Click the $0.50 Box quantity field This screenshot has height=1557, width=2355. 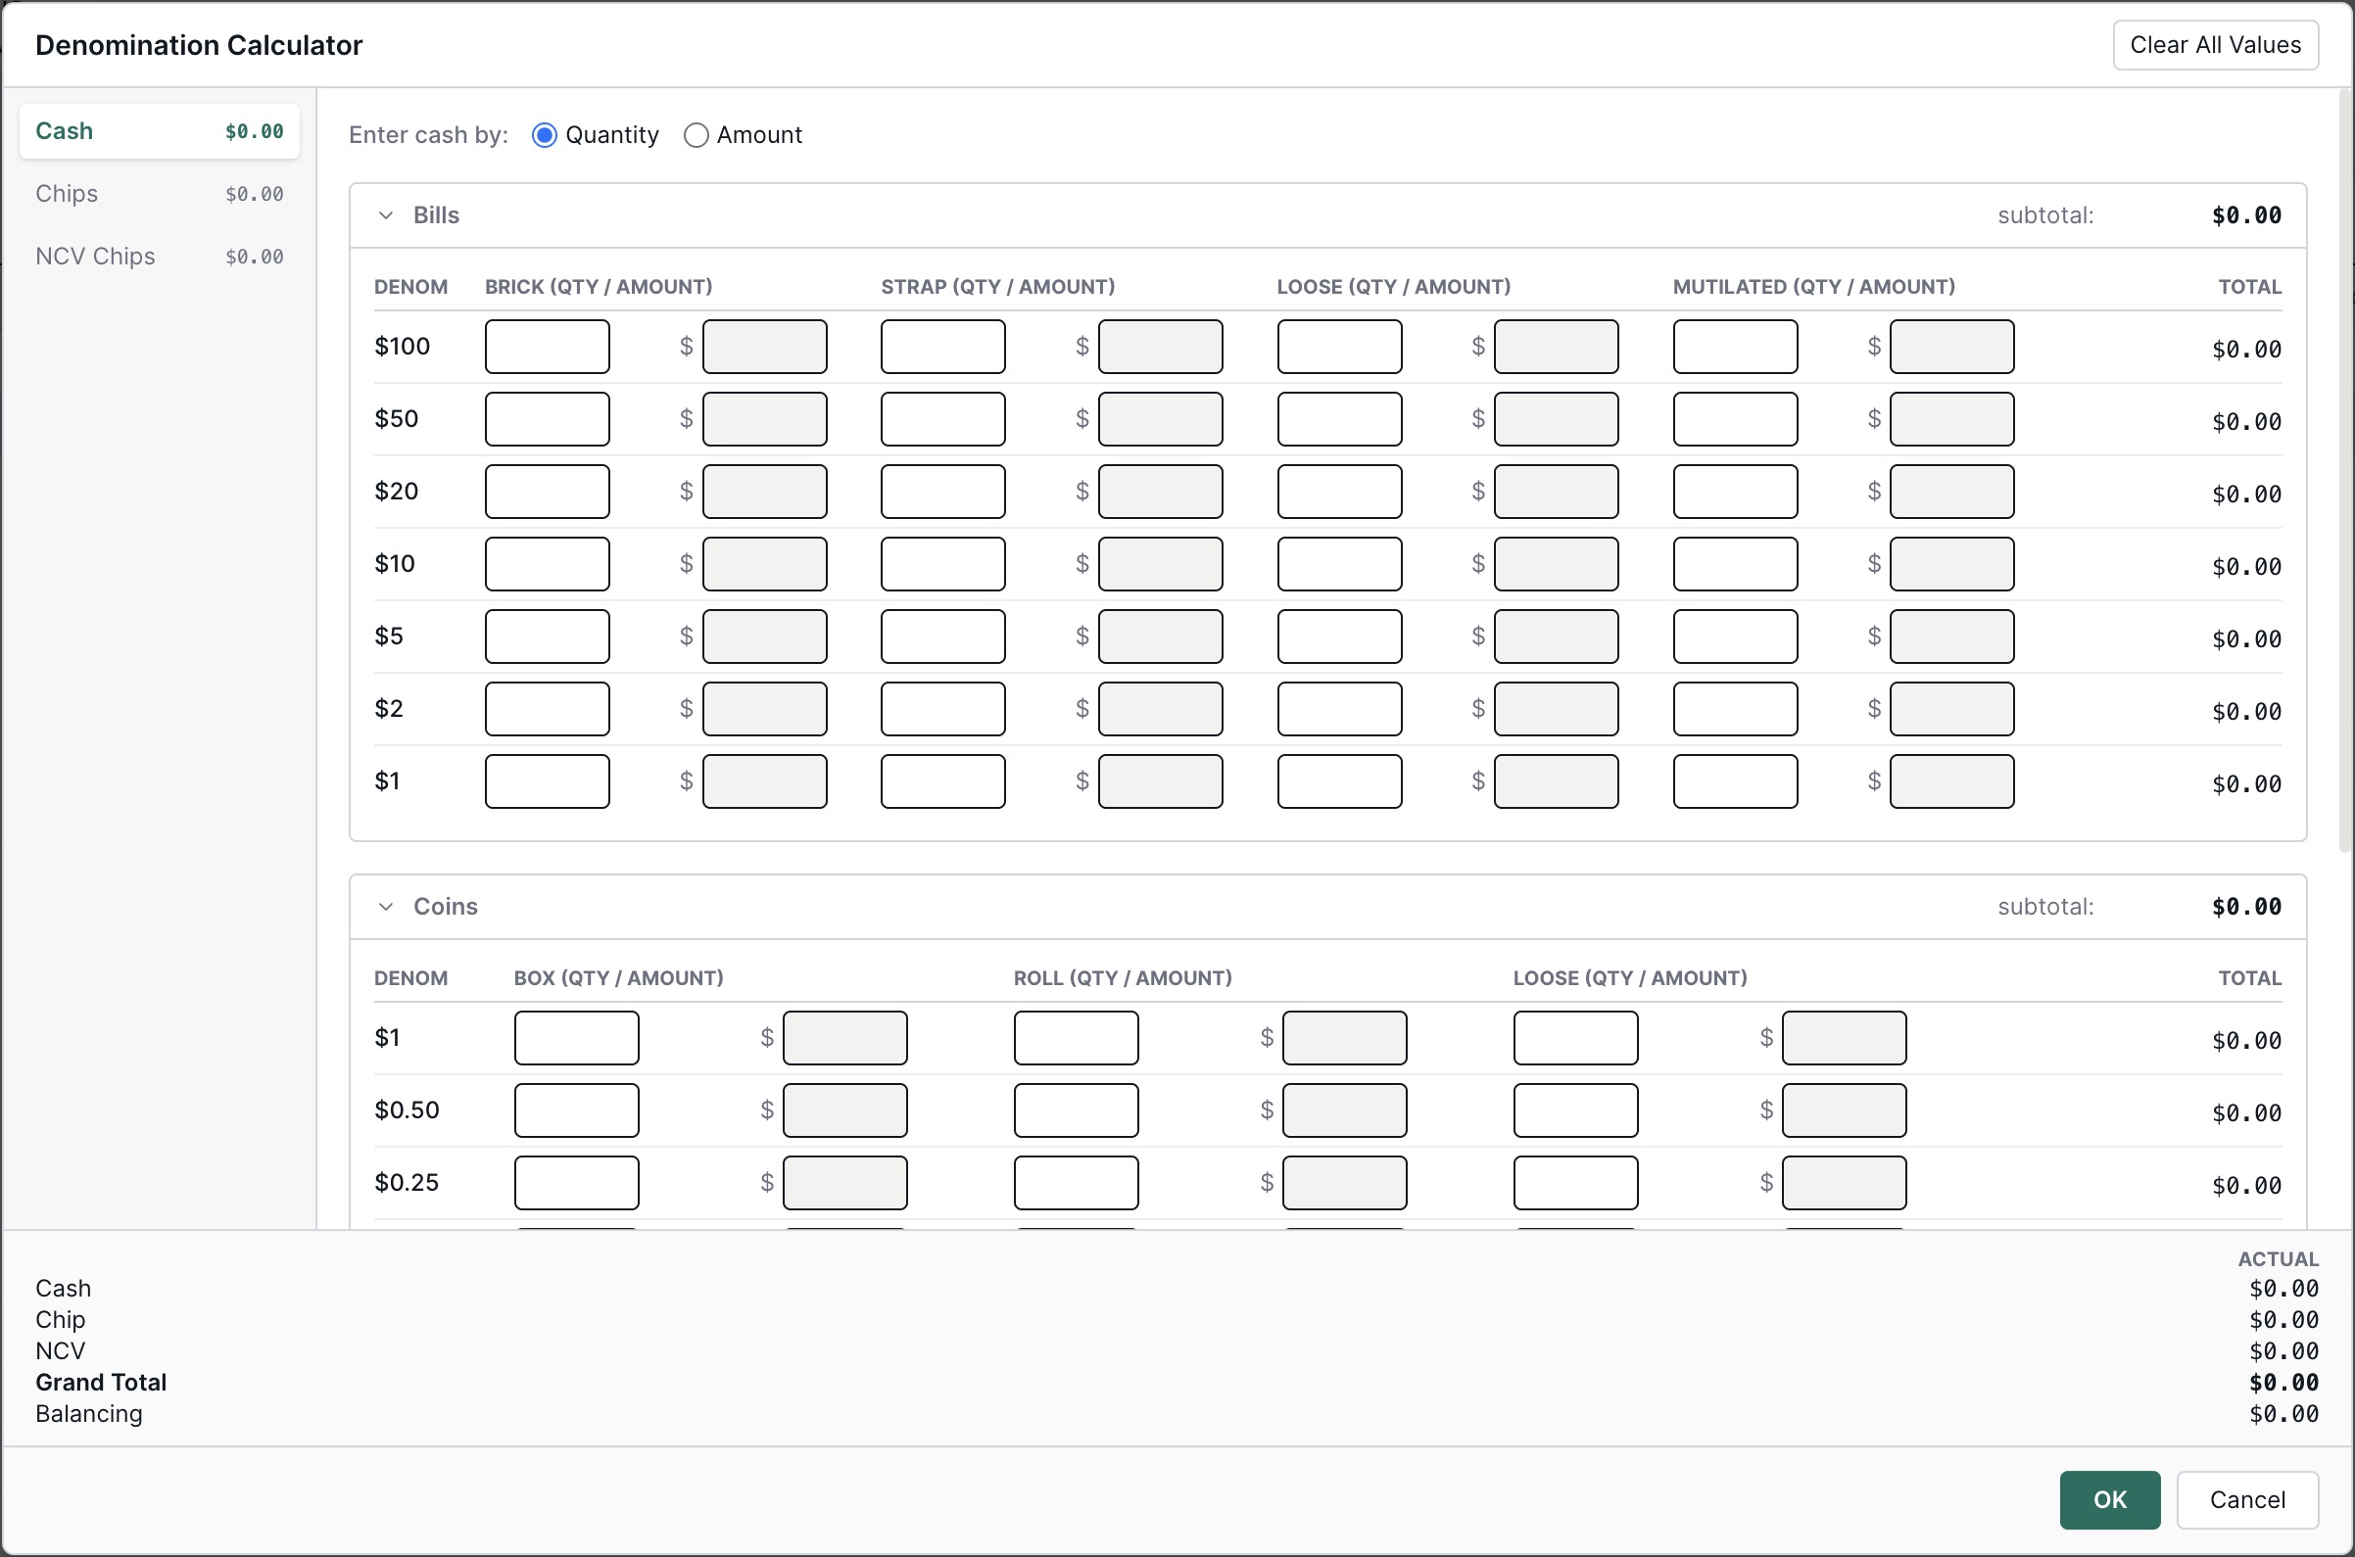coord(576,1110)
